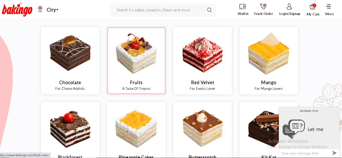Go home via the Bakingo logo
Viewport: 342px width, 158px height.
coord(17,10)
